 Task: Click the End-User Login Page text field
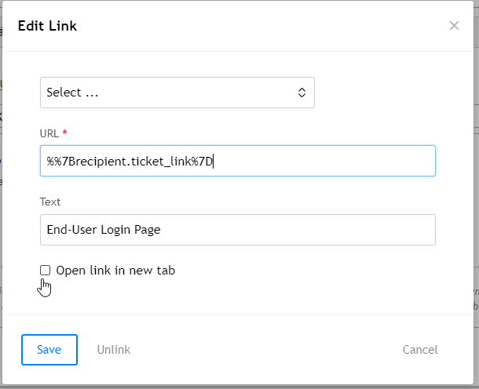pyautogui.click(x=237, y=230)
